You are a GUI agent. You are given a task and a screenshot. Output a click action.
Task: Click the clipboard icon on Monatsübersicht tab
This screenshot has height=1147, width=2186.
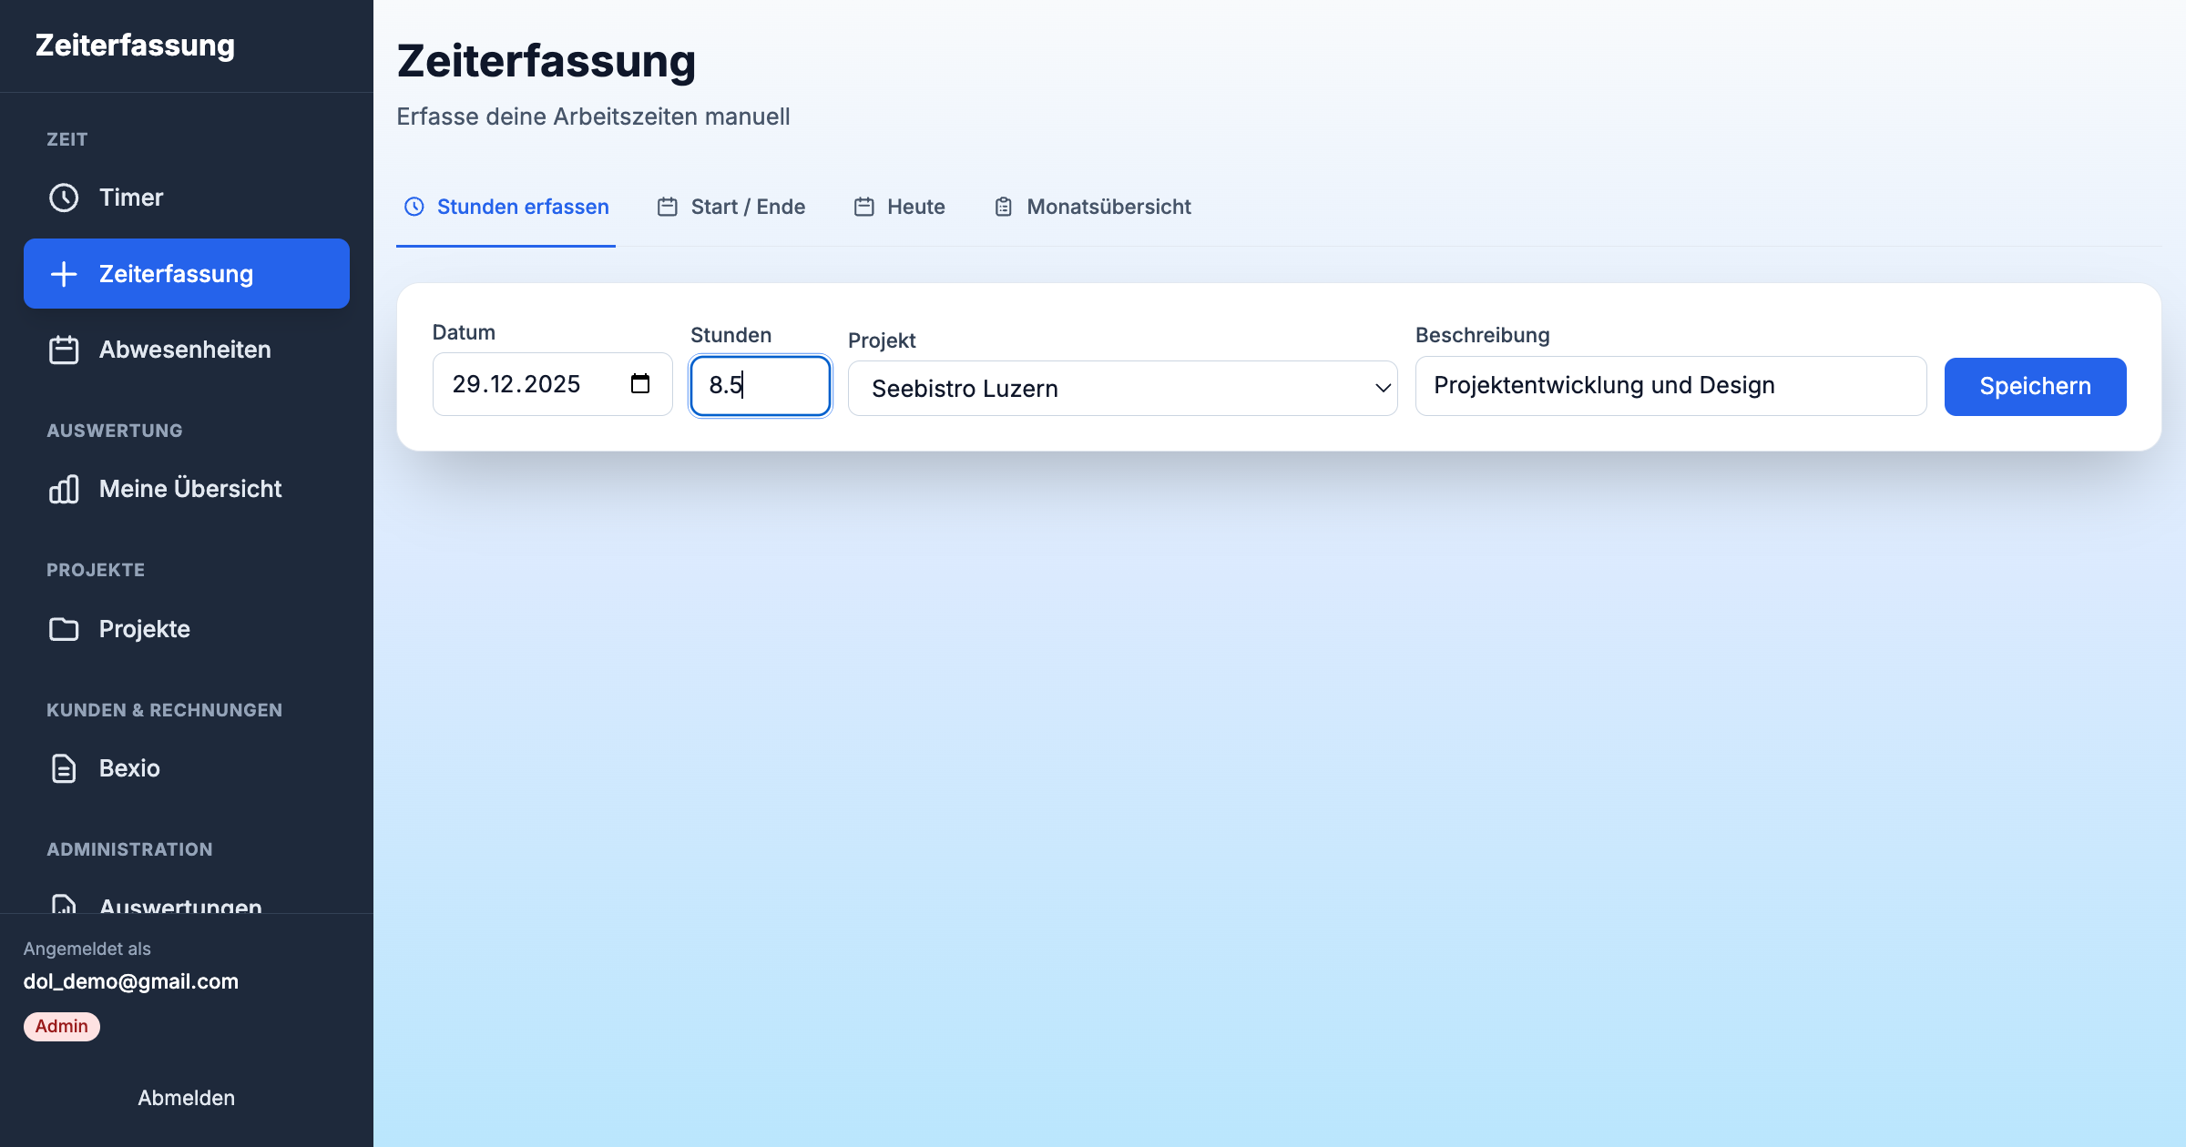point(1003,207)
